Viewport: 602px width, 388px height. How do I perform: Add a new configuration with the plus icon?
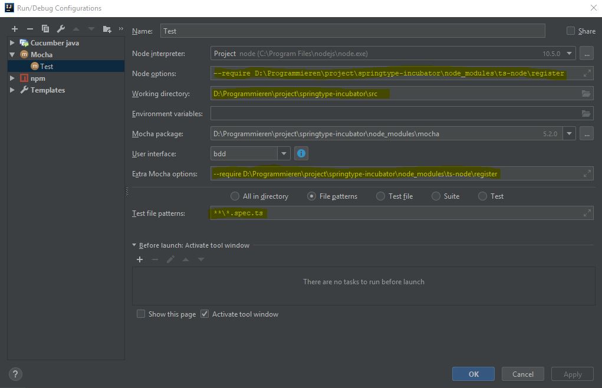click(15, 29)
